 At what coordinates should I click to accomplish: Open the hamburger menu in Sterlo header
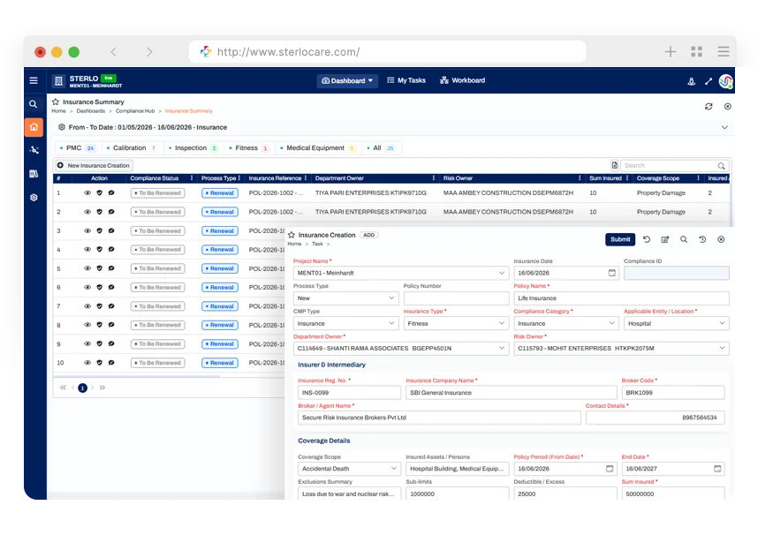point(34,80)
